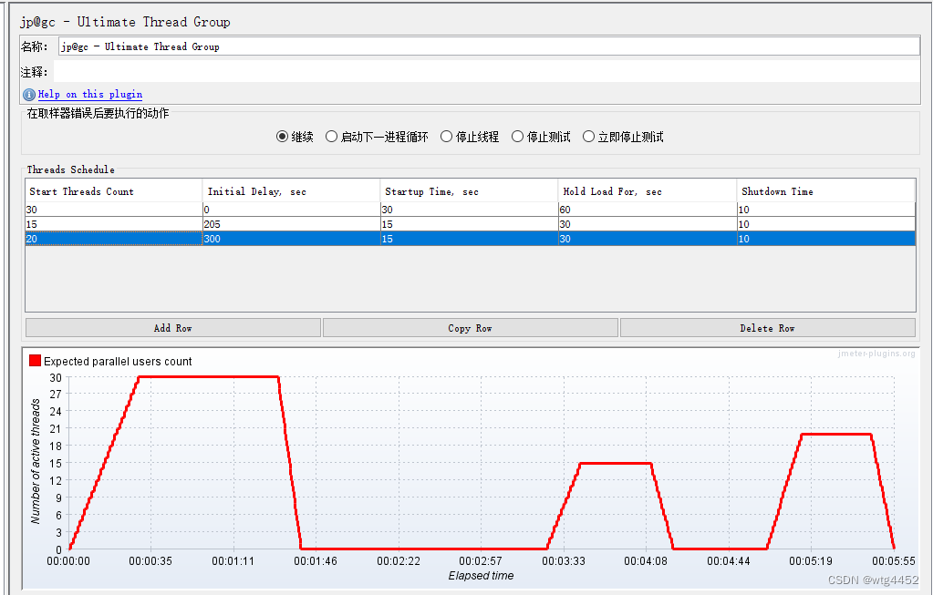Open the Help on this plugin link
Screen dimensions: 933x595
click(x=90, y=94)
